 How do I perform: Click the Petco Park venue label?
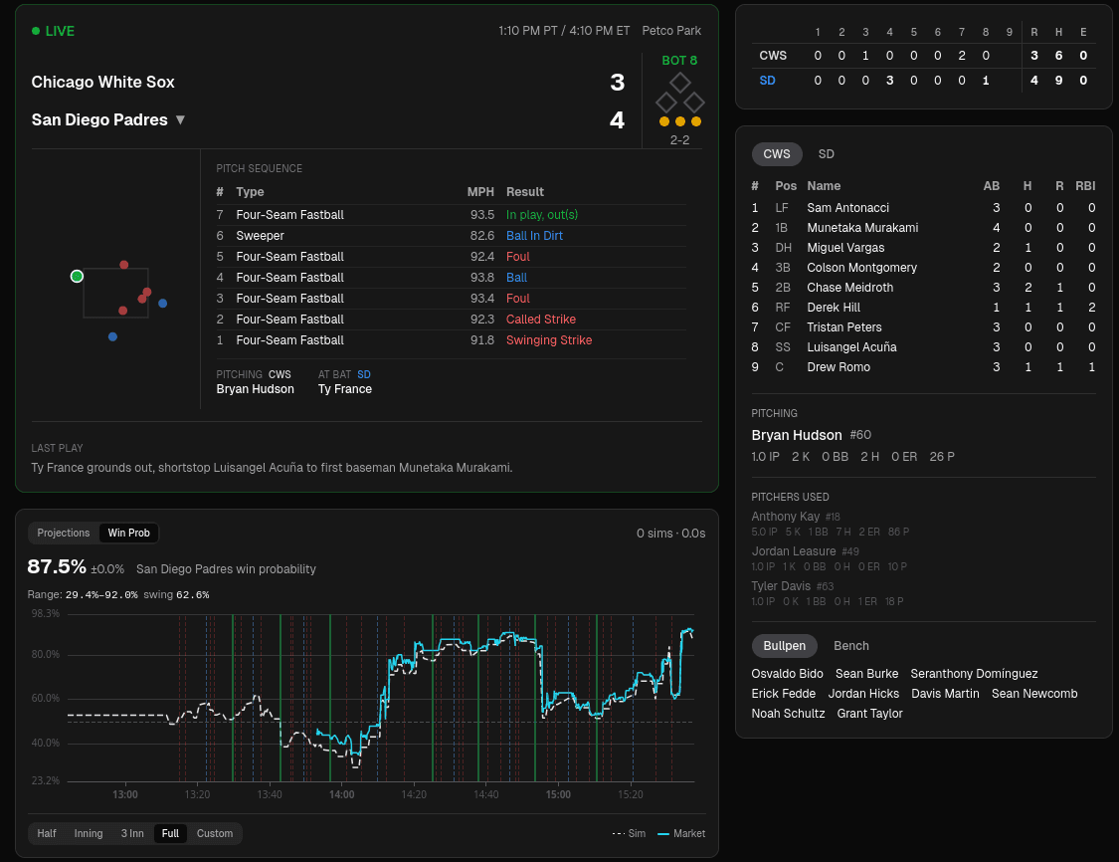(x=671, y=31)
